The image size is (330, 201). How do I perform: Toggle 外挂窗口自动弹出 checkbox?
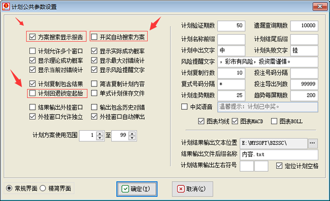coord(94,117)
